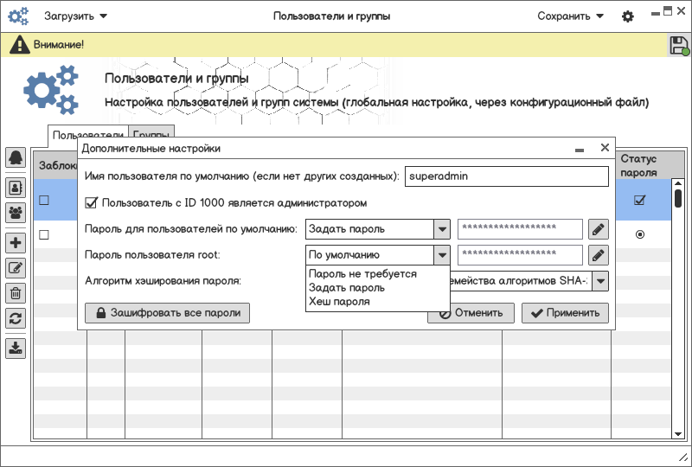Click the settings gear icon near Сохранить

(628, 16)
